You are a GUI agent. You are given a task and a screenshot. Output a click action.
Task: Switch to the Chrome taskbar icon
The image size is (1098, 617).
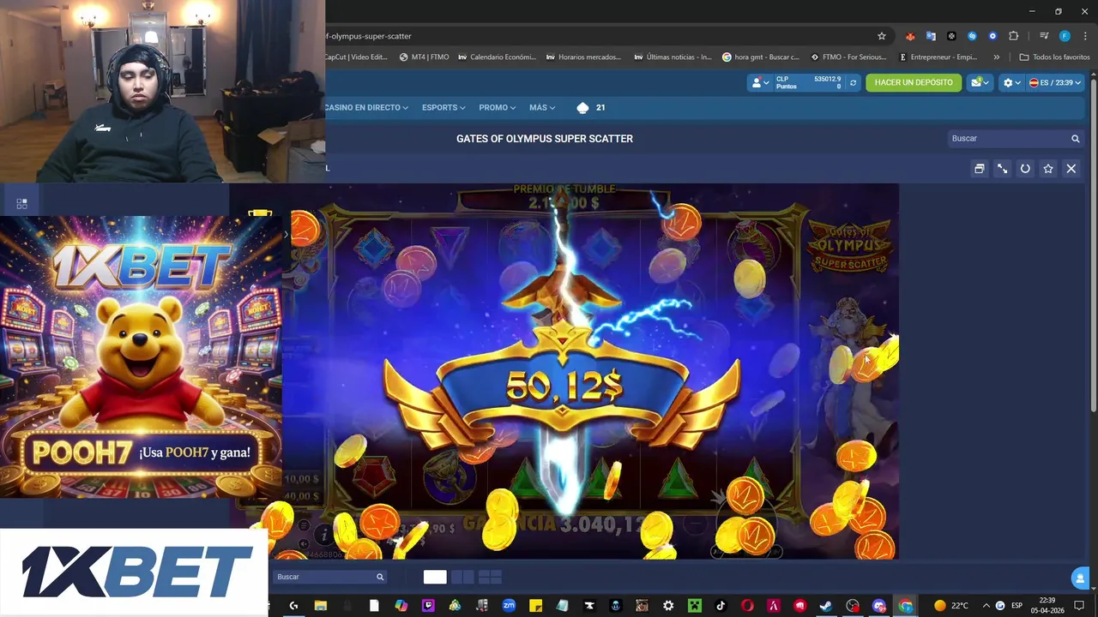tap(906, 606)
